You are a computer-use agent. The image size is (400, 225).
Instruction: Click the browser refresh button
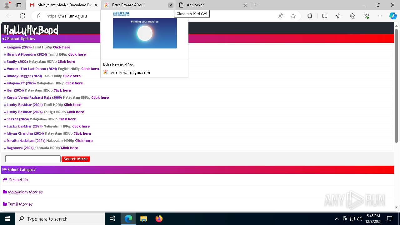[22, 16]
